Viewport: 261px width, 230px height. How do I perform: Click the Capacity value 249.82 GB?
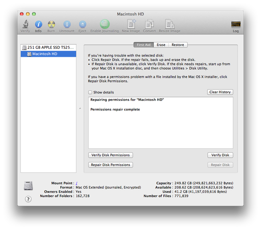pyautogui.click(x=204, y=183)
